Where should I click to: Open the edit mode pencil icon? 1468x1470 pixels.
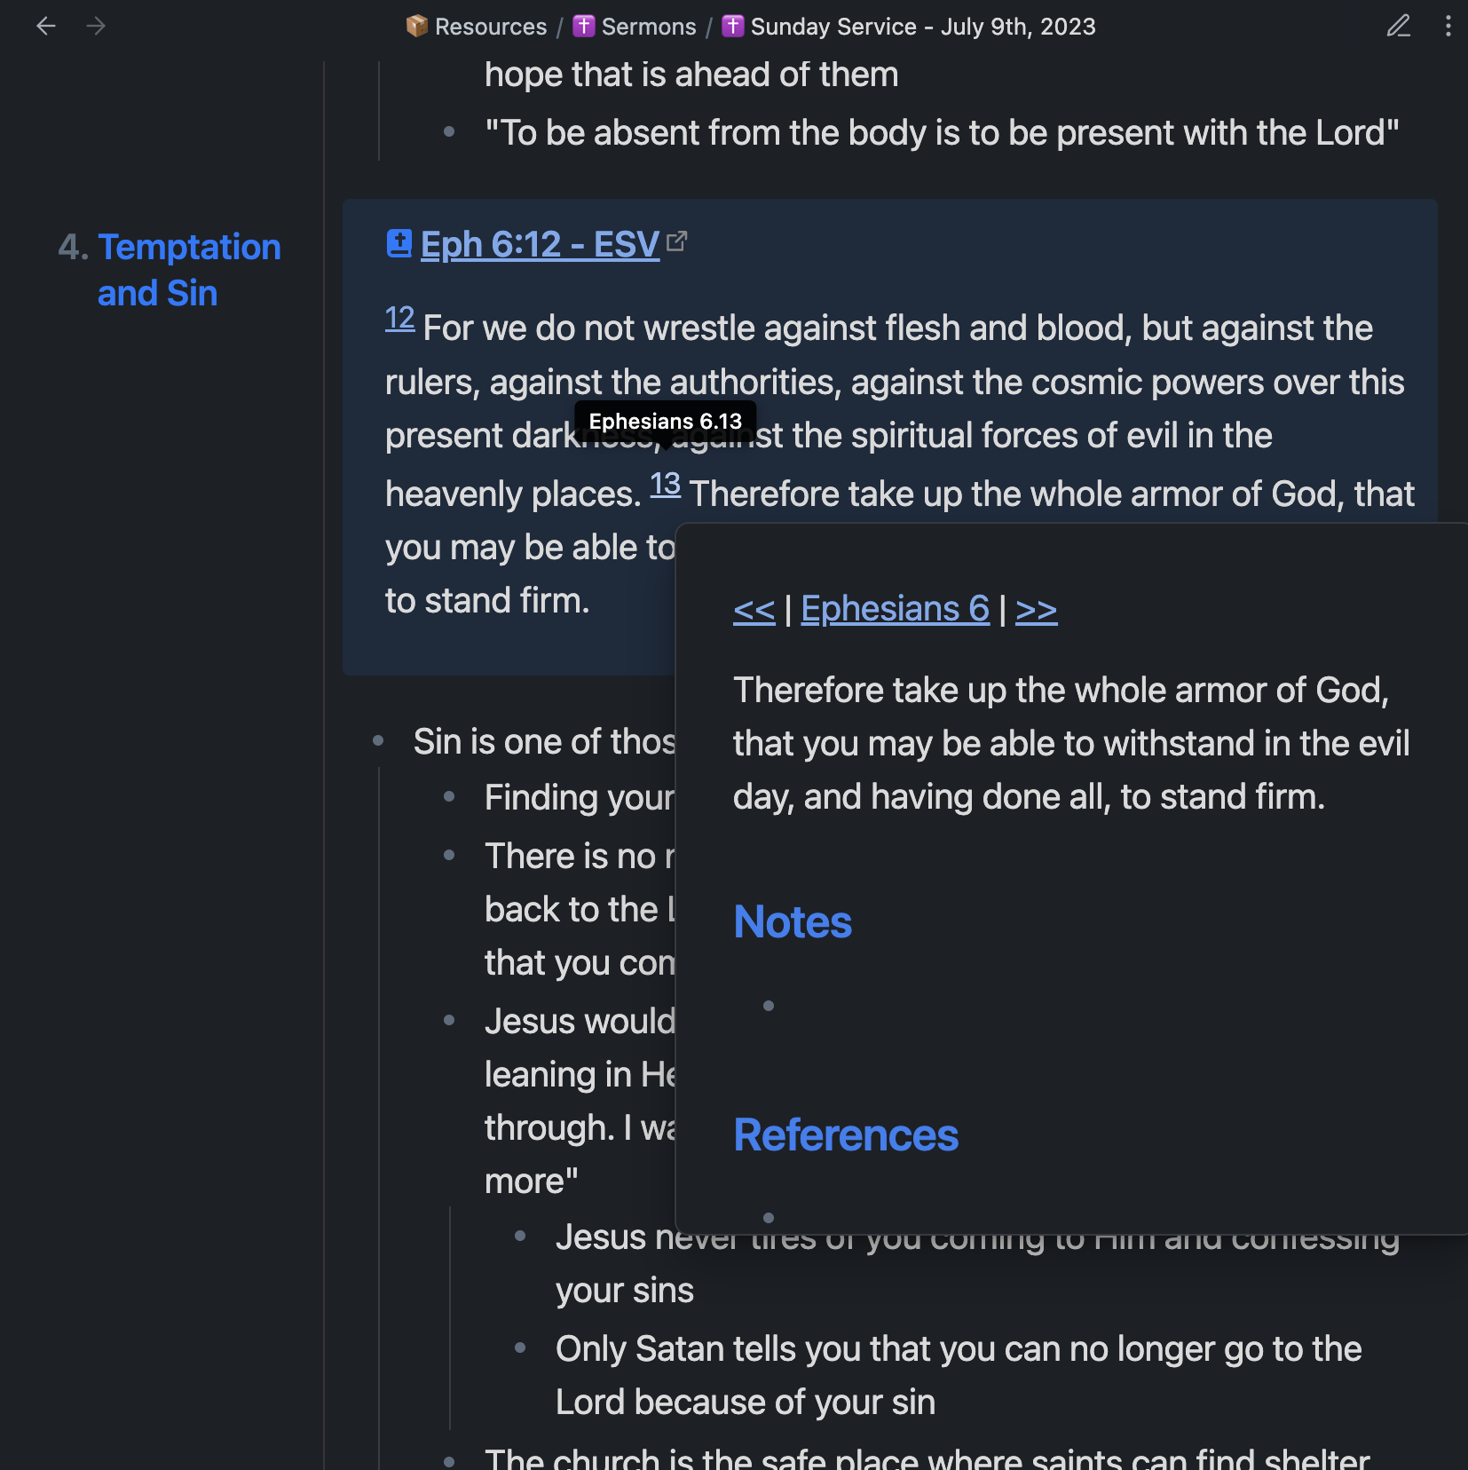(x=1399, y=27)
